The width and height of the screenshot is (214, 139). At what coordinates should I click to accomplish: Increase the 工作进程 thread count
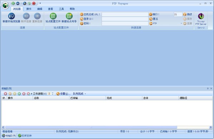[53, 93]
